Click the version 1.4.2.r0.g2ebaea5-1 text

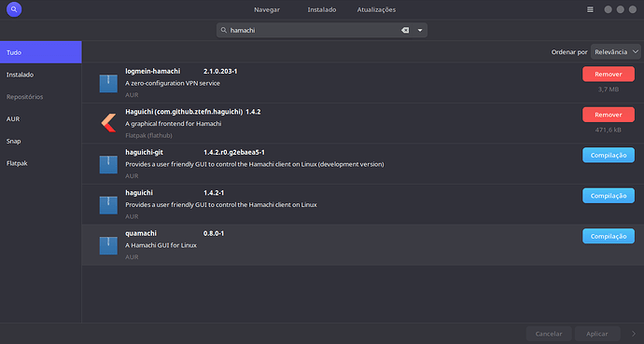pyautogui.click(x=234, y=152)
